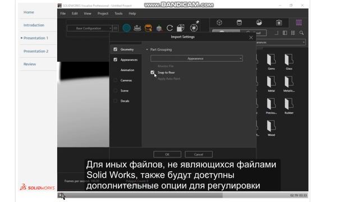
Task: Open the File menu
Action: [63, 13]
